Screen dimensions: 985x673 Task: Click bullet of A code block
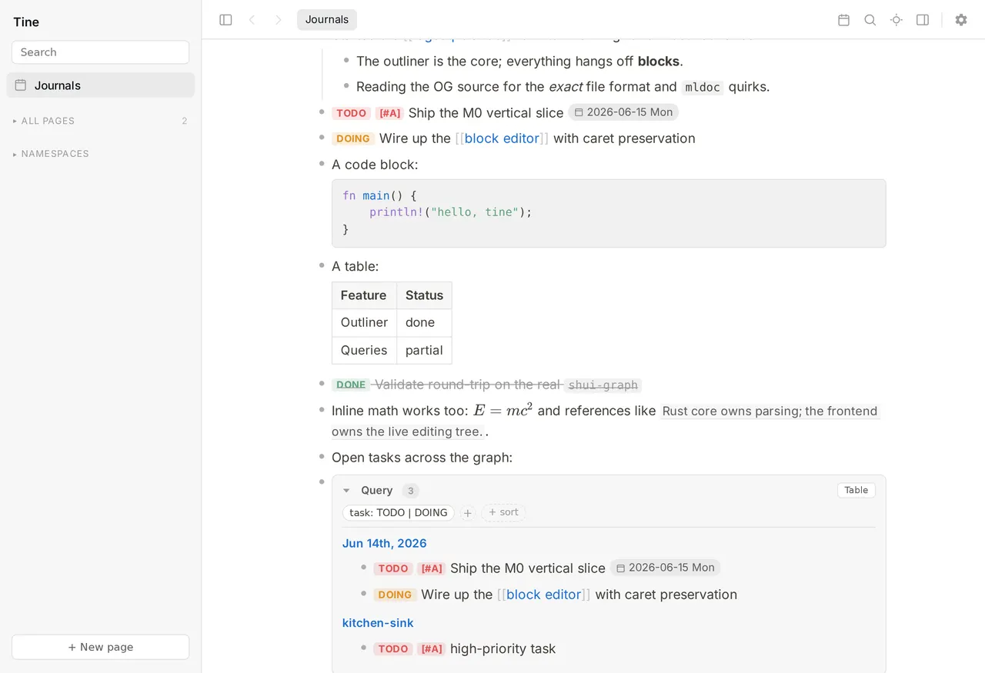coord(322,163)
